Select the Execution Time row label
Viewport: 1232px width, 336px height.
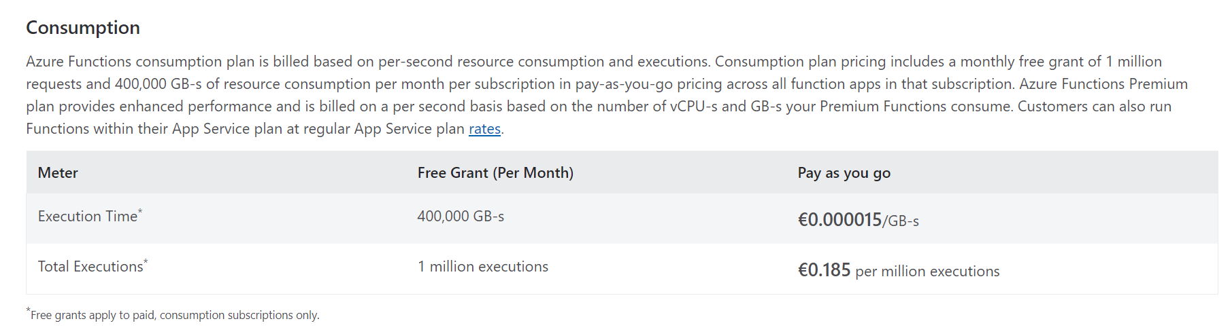click(88, 217)
